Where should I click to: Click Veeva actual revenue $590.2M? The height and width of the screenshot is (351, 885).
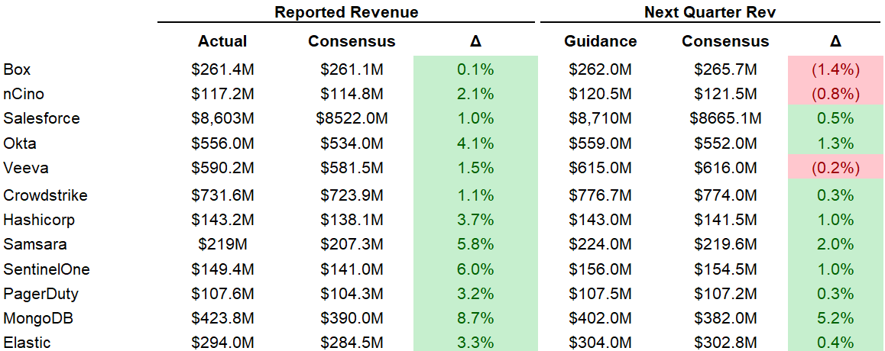[222, 168]
